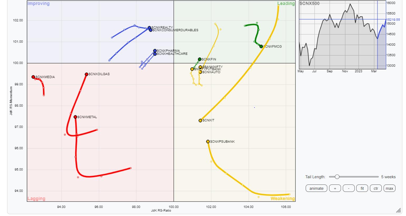Click the $CNXMEDIA marker dot
406x216 pixels.
point(33,77)
